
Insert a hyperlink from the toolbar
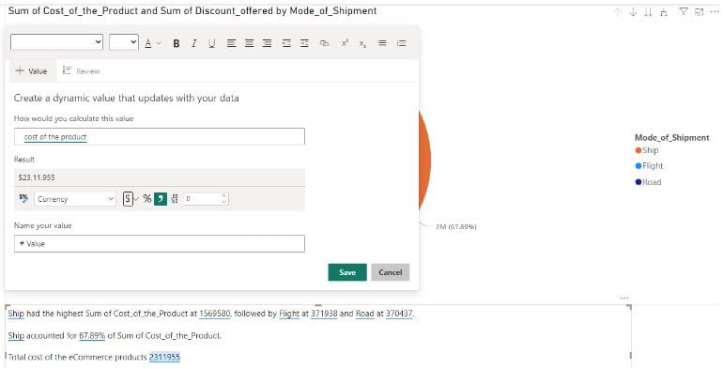pyautogui.click(x=324, y=43)
